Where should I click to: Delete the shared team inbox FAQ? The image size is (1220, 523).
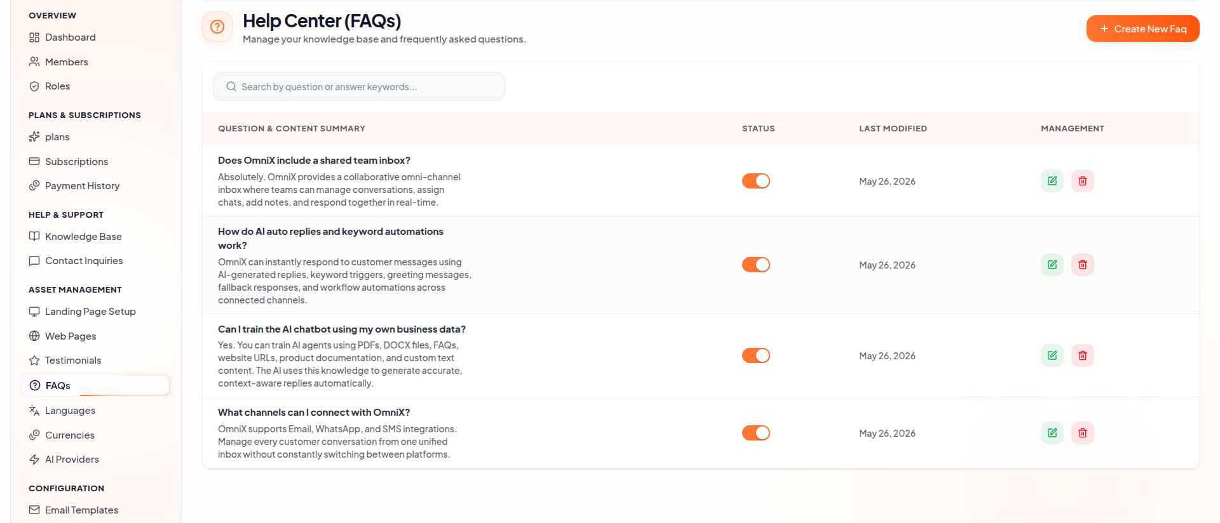click(1083, 181)
